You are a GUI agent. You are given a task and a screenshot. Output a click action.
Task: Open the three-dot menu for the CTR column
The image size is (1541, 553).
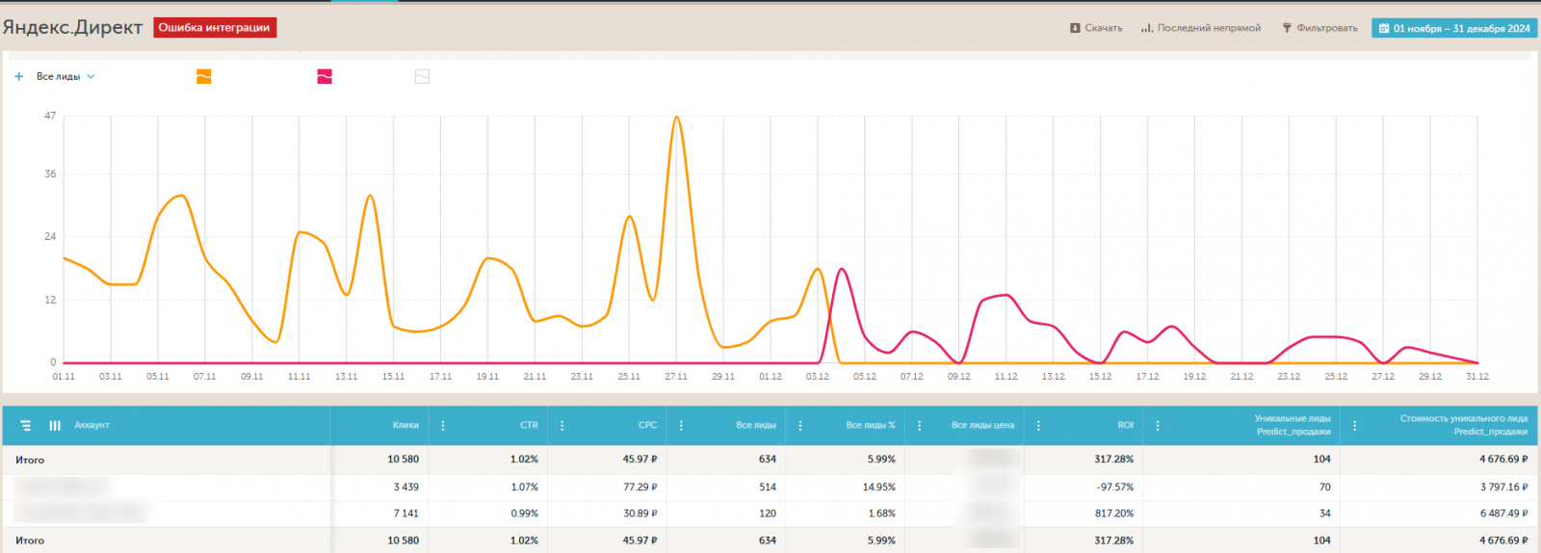(562, 425)
